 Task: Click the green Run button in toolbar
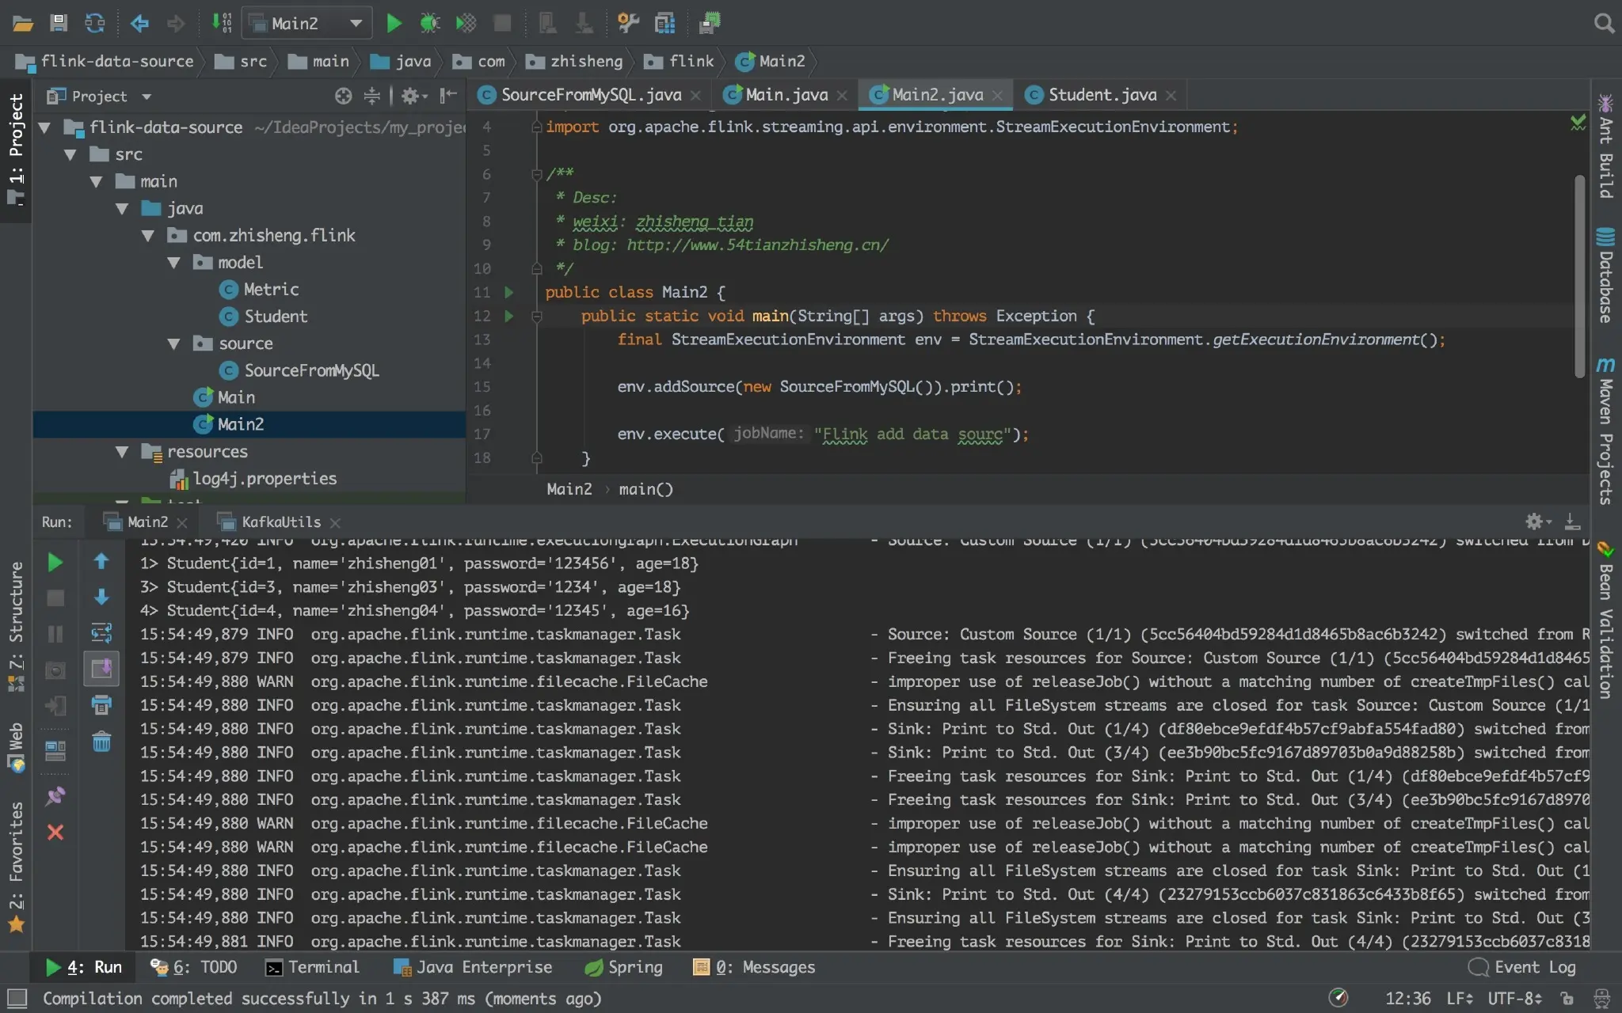(393, 23)
